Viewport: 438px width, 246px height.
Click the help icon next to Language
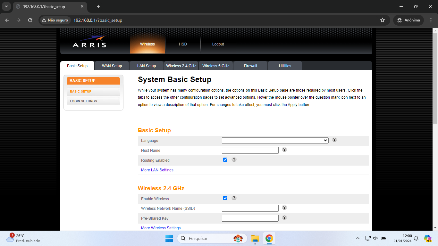(334, 140)
